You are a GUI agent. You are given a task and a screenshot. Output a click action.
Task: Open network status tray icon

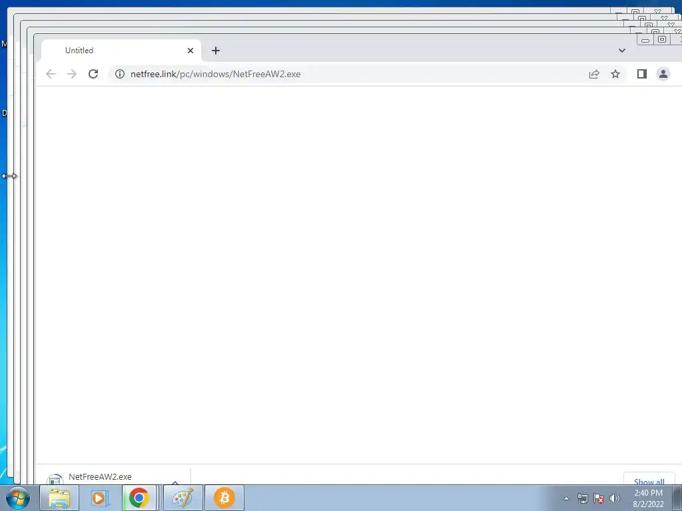[x=582, y=498]
